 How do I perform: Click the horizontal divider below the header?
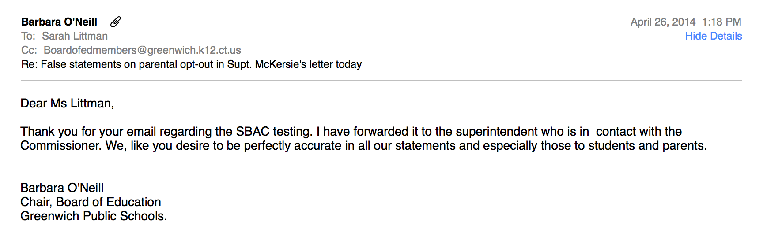pyautogui.click(x=381, y=81)
